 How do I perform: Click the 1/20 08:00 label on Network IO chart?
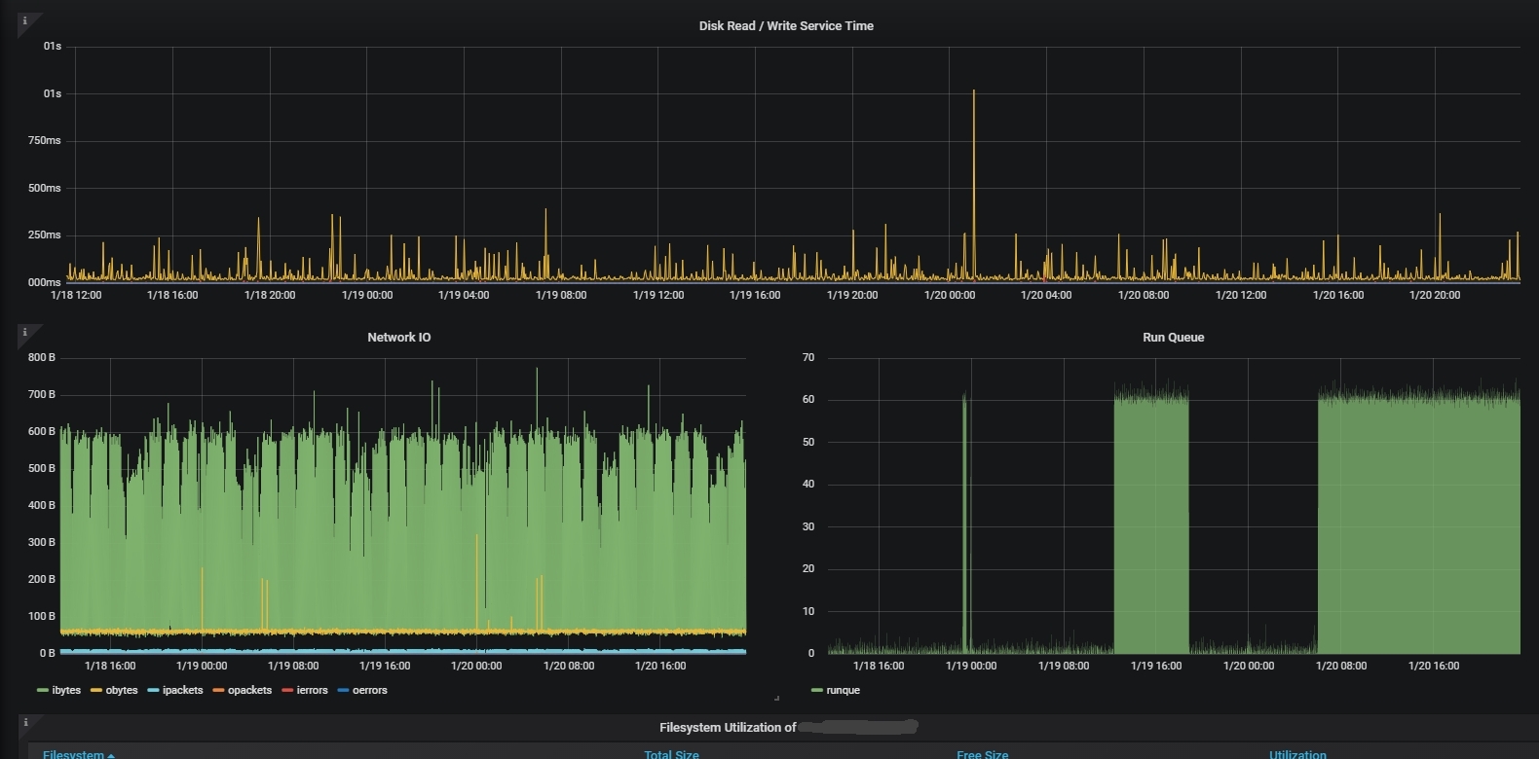[569, 666]
